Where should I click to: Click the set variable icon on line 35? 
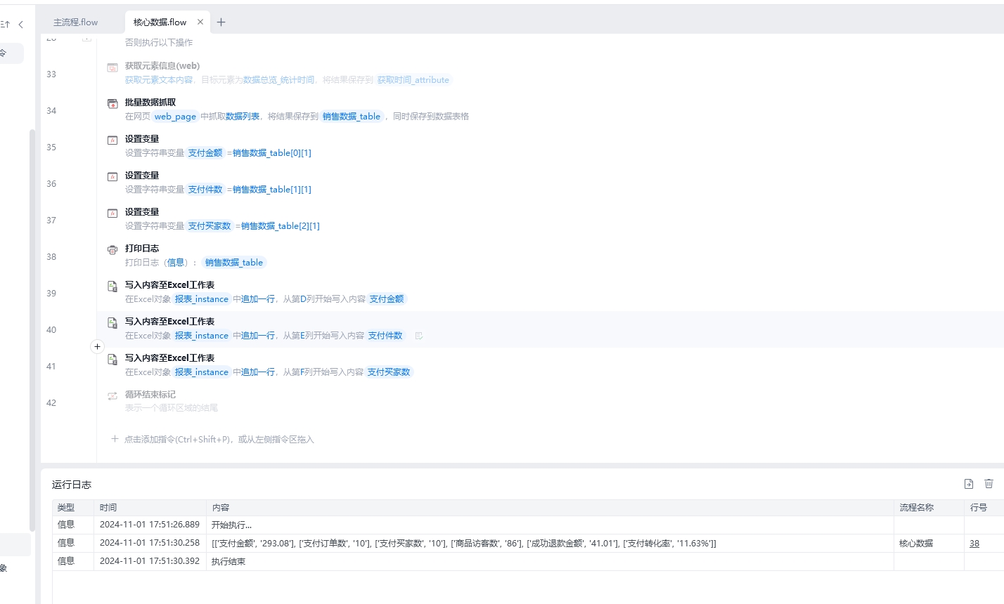coord(112,140)
